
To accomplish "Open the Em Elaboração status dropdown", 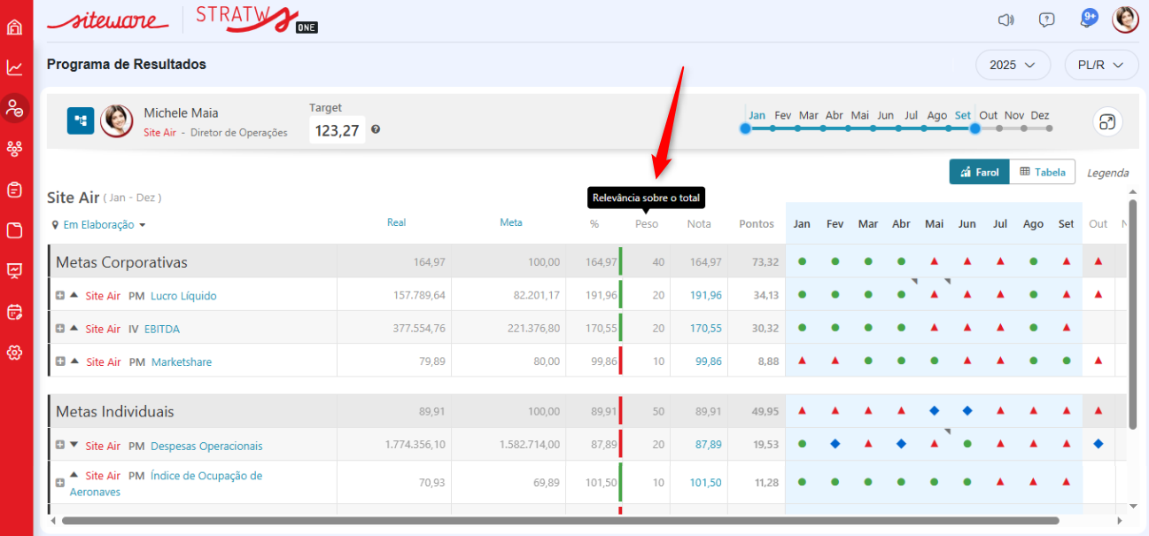I will coord(98,225).
